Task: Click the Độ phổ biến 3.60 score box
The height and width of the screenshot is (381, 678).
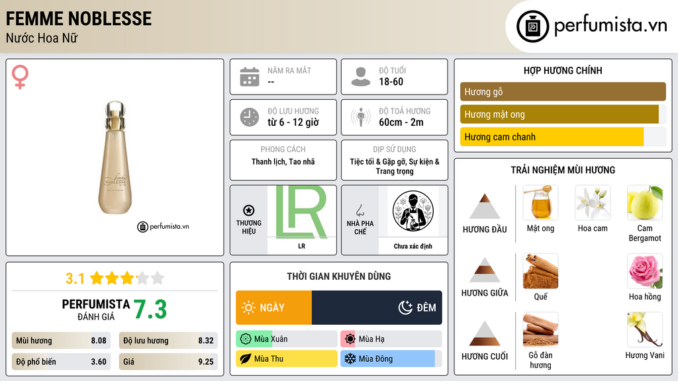Action: (62, 362)
